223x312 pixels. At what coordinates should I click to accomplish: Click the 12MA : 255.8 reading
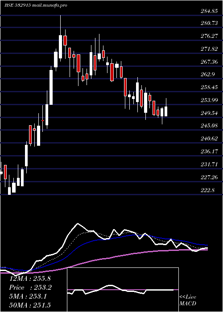pyautogui.click(x=30, y=279)
